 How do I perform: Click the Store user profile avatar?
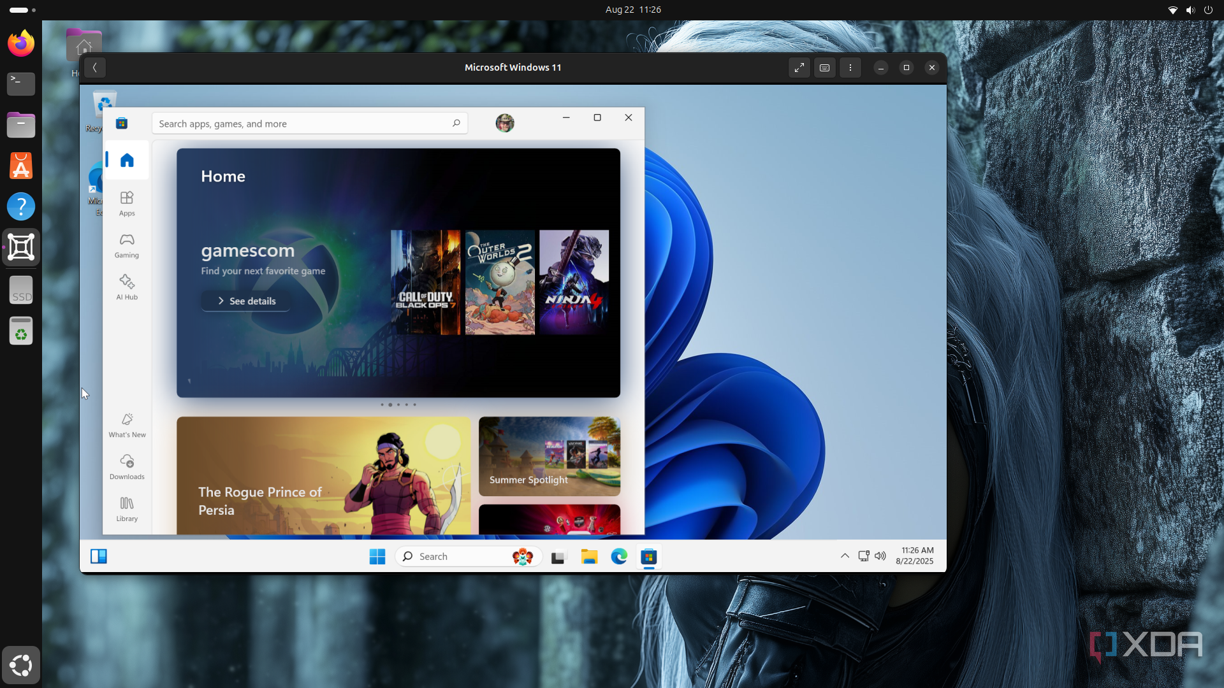point(505,123)
